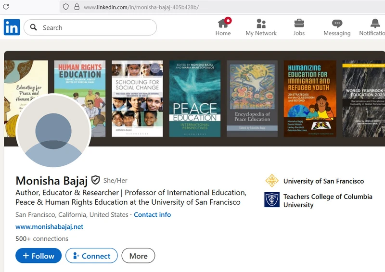Click the San Francisco, California location text

72,215
